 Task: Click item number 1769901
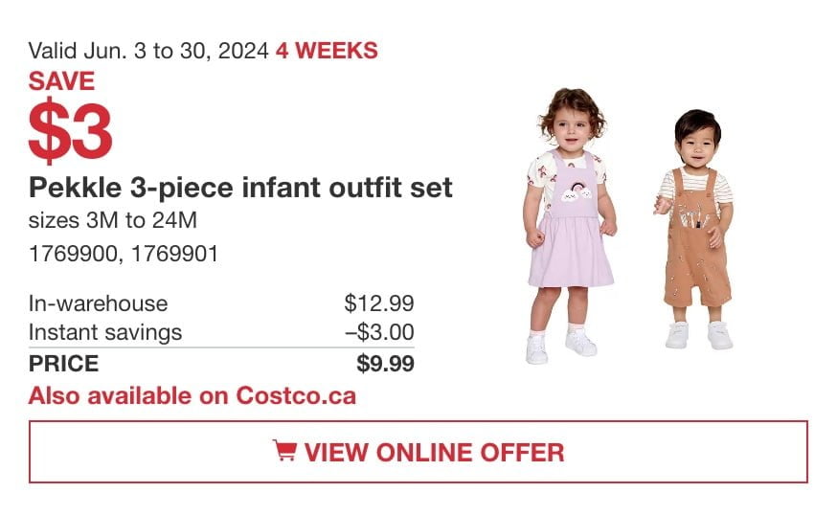[x=174, y=254]
